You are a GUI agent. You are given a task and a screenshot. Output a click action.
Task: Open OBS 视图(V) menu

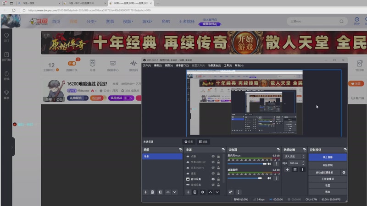169,65
